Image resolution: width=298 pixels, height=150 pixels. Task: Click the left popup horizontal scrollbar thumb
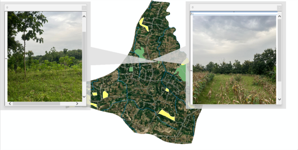[x=36, y=104]
